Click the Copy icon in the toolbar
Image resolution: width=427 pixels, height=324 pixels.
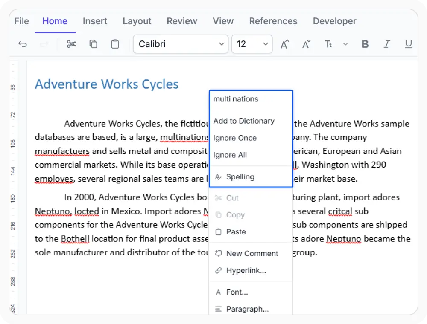pyautogui.click(x=94, y=44)
